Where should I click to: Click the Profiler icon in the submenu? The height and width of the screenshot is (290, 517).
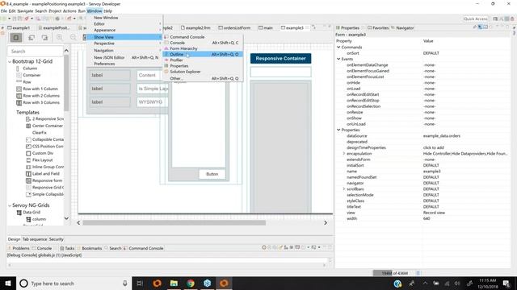tap(166, 60)
